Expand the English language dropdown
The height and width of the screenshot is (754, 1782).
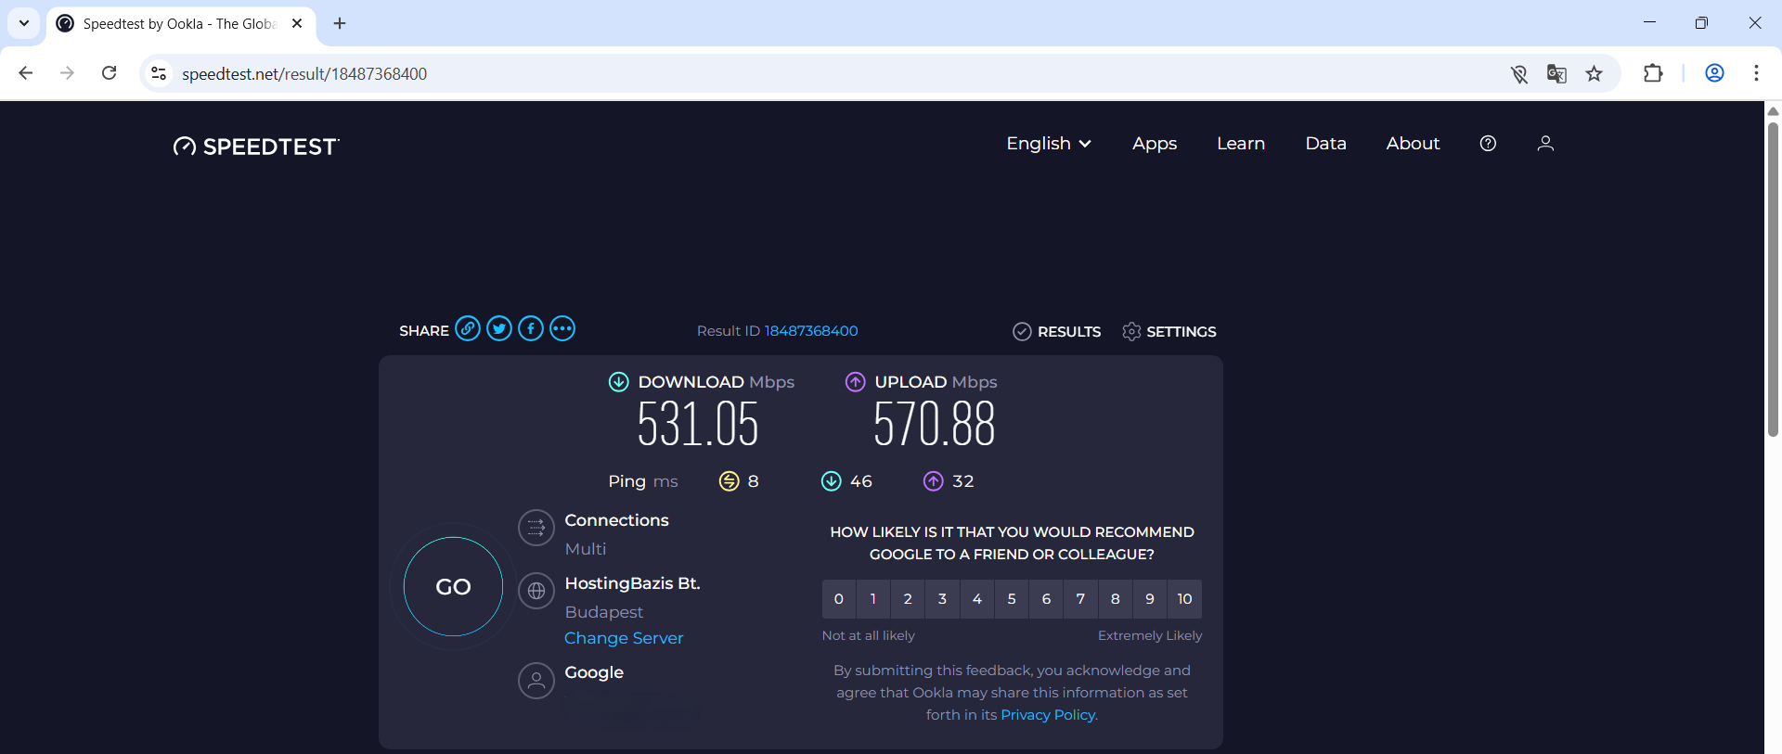click(1049, 144)
